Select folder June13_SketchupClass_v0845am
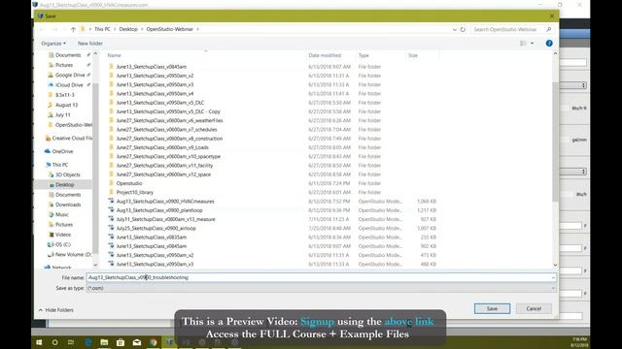This screenshot has width=622, height=349. point(152,67)
